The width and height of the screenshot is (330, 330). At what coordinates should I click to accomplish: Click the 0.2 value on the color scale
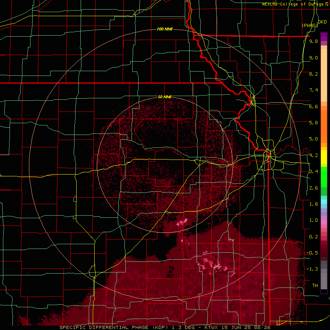coord(313,237)
